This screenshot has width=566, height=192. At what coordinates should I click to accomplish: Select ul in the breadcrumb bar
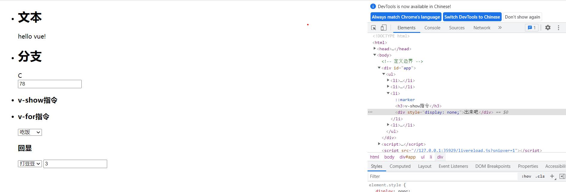[423, 157]
